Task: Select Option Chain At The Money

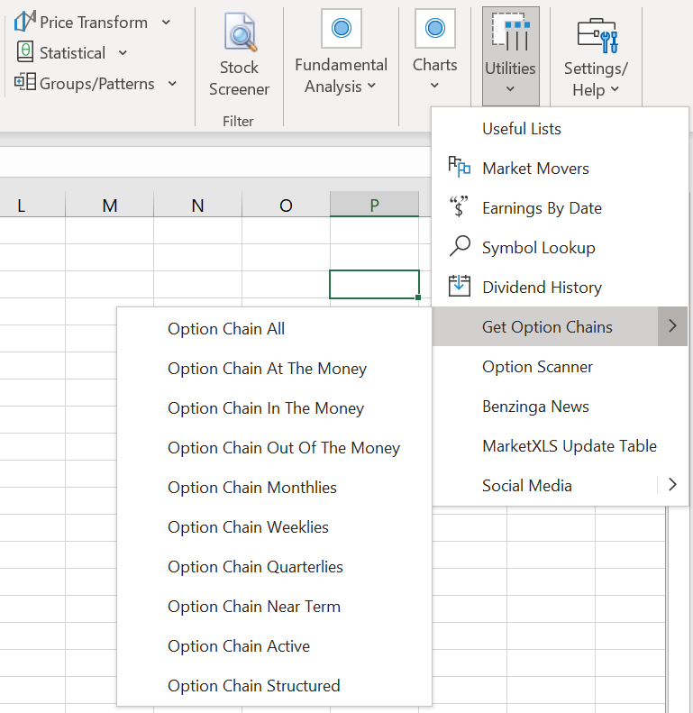Action: [x=274, y=368]
